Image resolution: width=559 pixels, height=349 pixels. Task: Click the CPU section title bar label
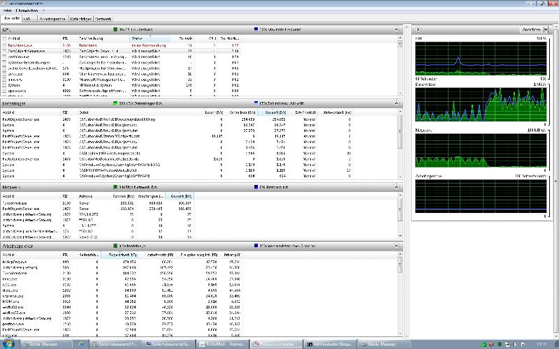tap(6, 29)
